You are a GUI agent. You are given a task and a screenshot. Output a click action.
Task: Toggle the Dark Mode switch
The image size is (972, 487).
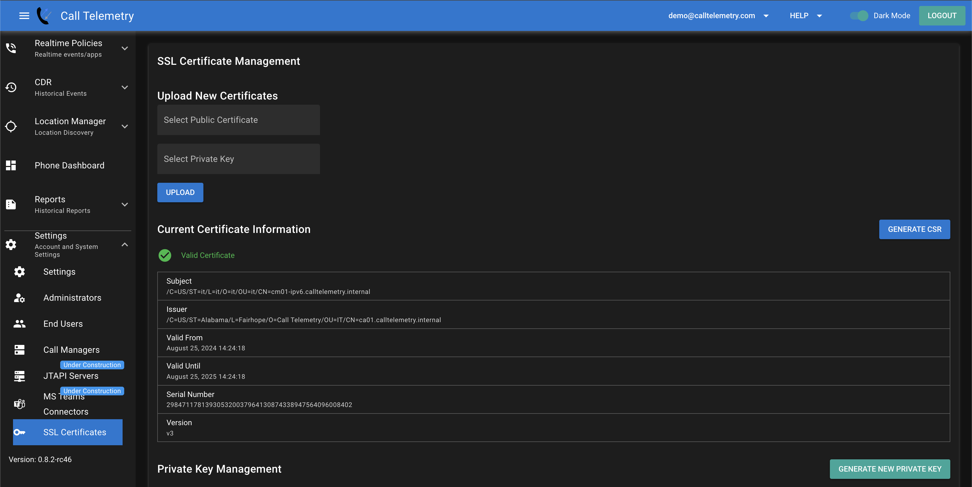(x=859, y=15)
